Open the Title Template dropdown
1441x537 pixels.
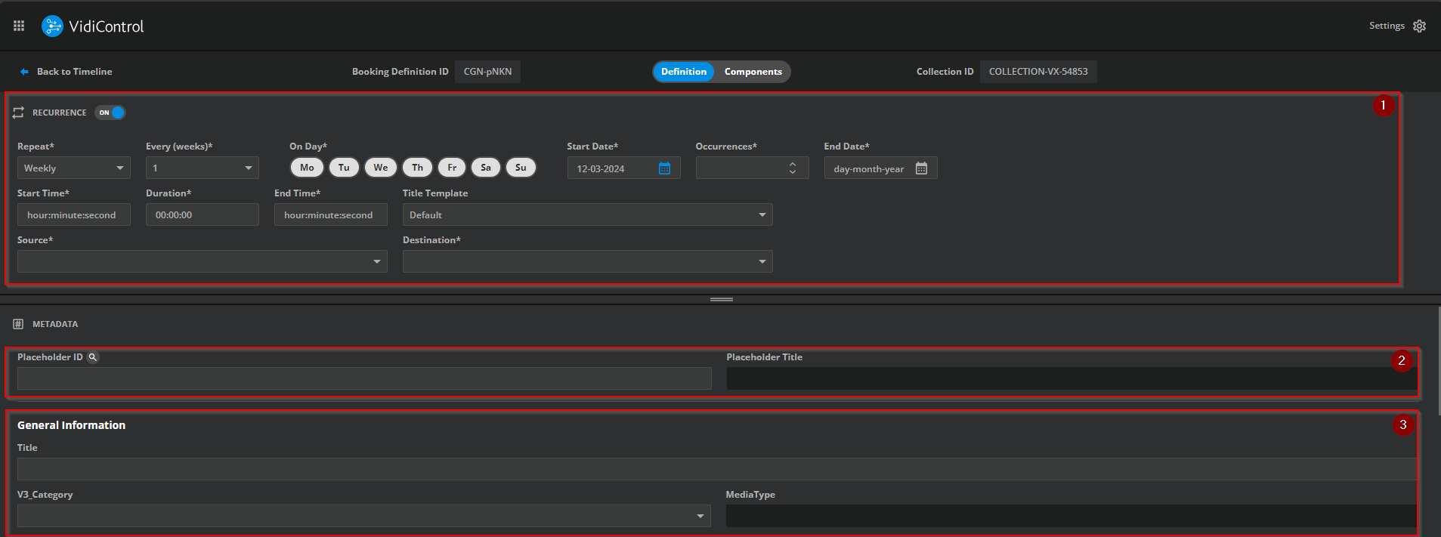point(587,215)
